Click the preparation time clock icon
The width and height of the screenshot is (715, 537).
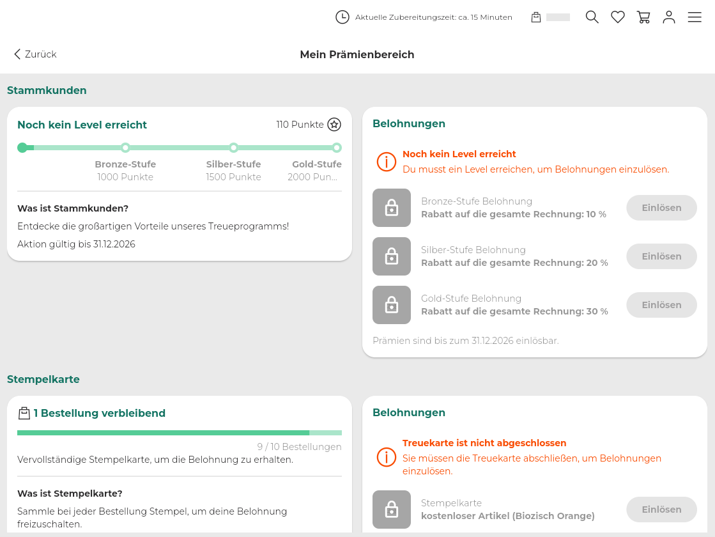point(342,17)
